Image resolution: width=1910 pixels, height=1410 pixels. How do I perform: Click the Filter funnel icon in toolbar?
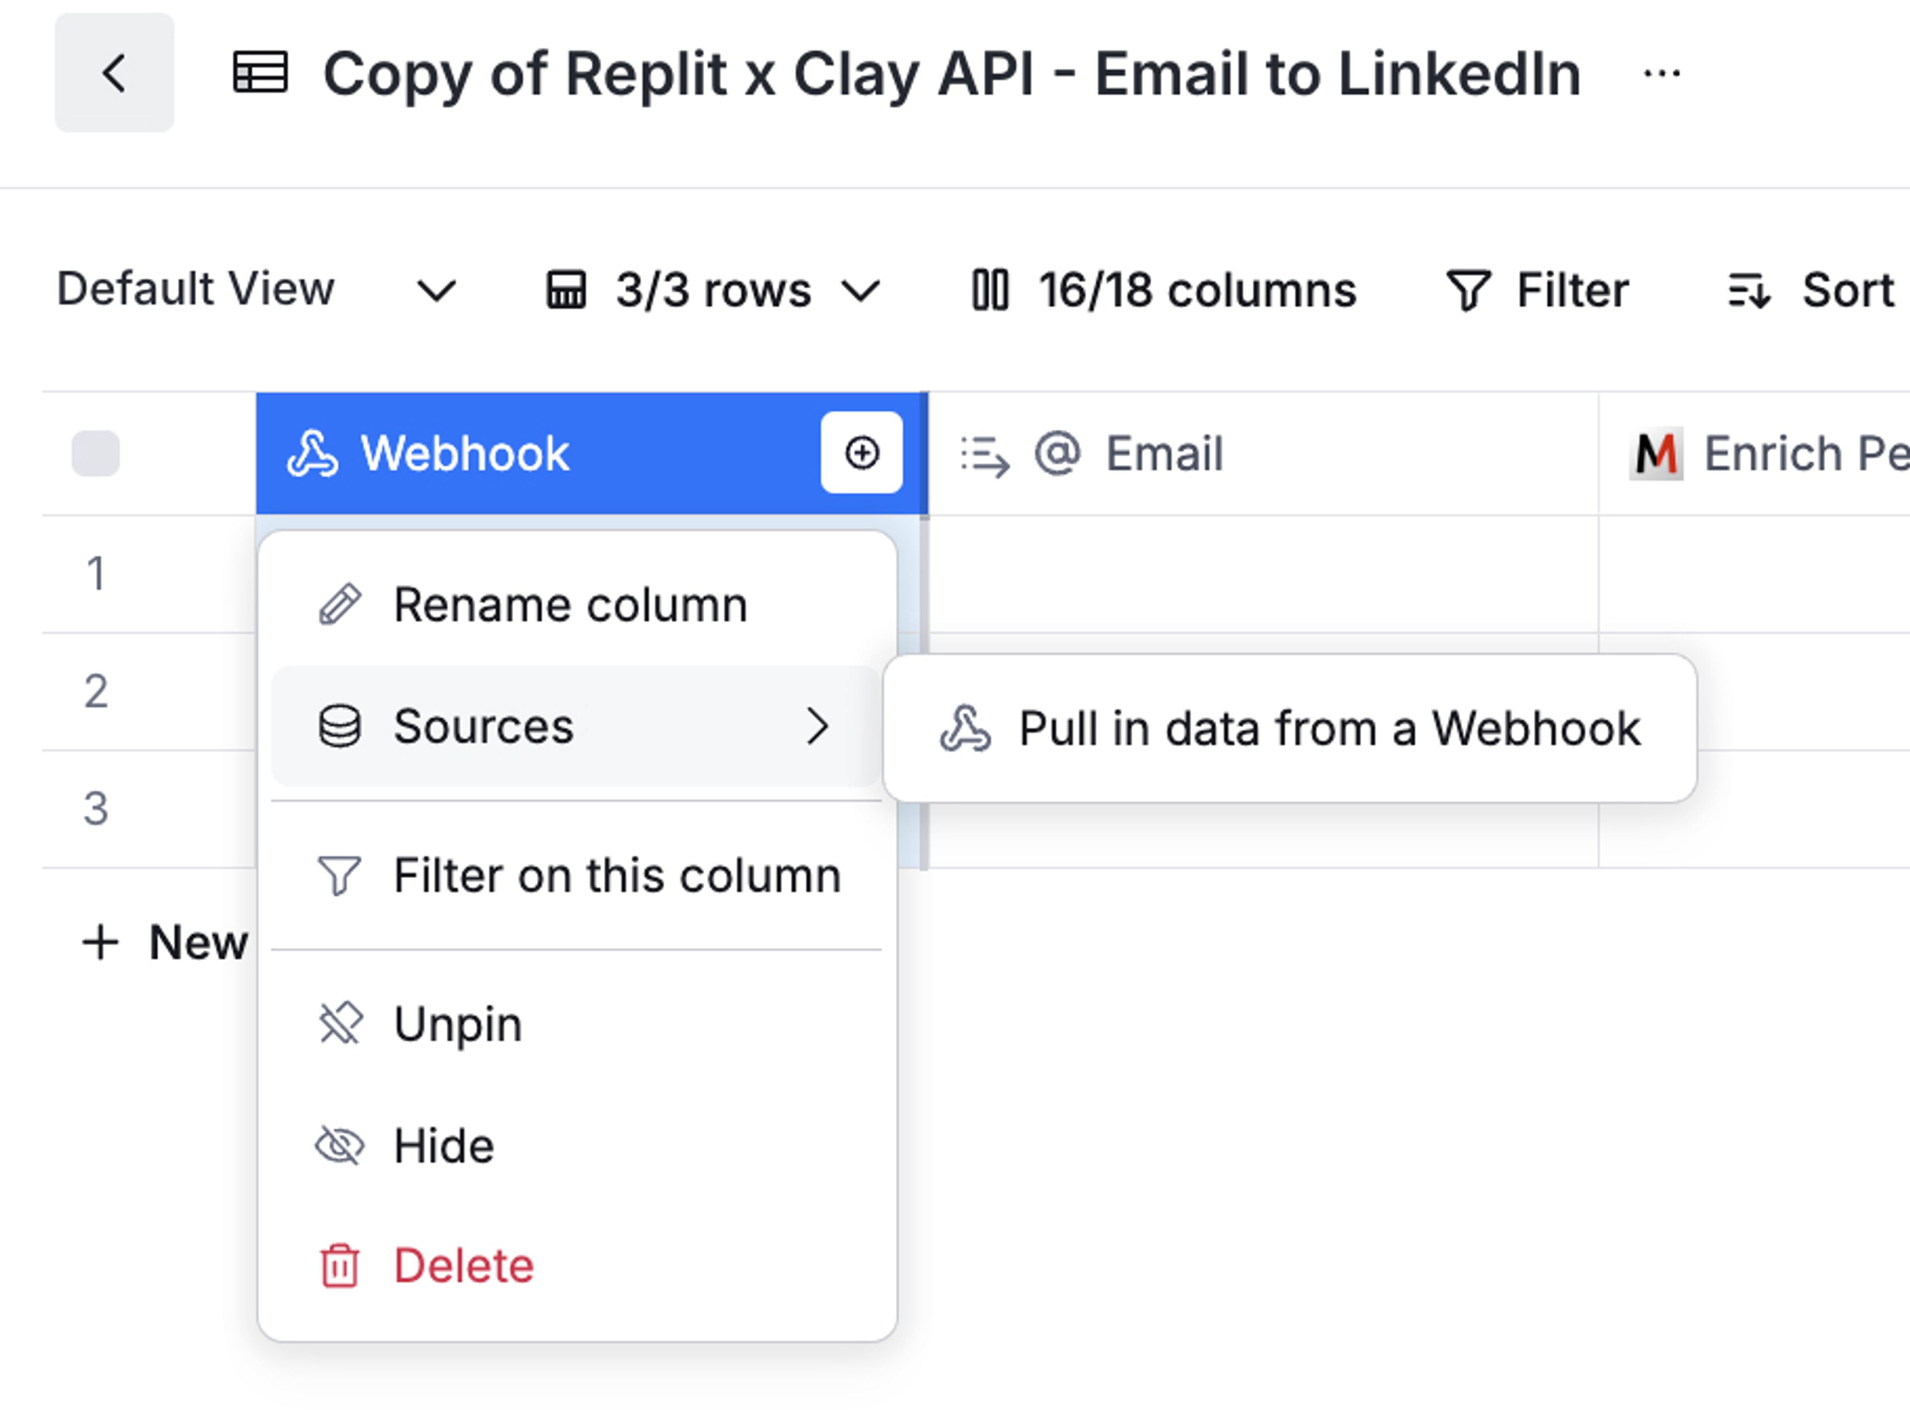pyautogui.click(x=1468, y=290)
